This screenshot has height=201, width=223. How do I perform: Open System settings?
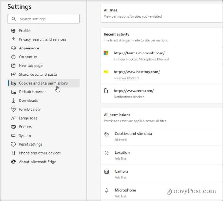coord(43,135)
